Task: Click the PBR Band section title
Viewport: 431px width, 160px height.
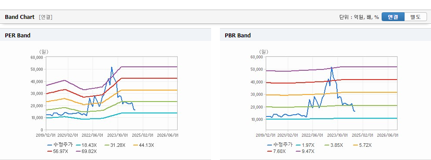Action: (x=238, y=35)
